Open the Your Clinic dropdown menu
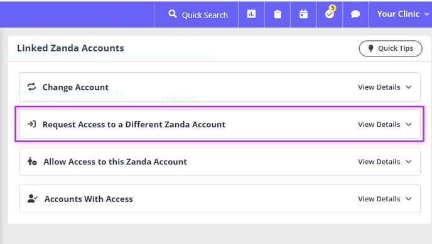Screen dimensions: 432x244 click(x=402, y=14)
